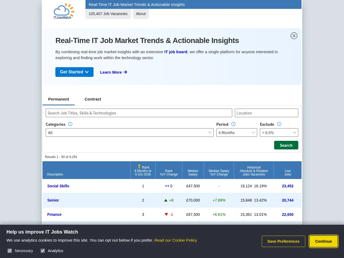The image size is (344, 258).
Task: Expand the Get Started button menu
Action: click(x=74, y=72)
